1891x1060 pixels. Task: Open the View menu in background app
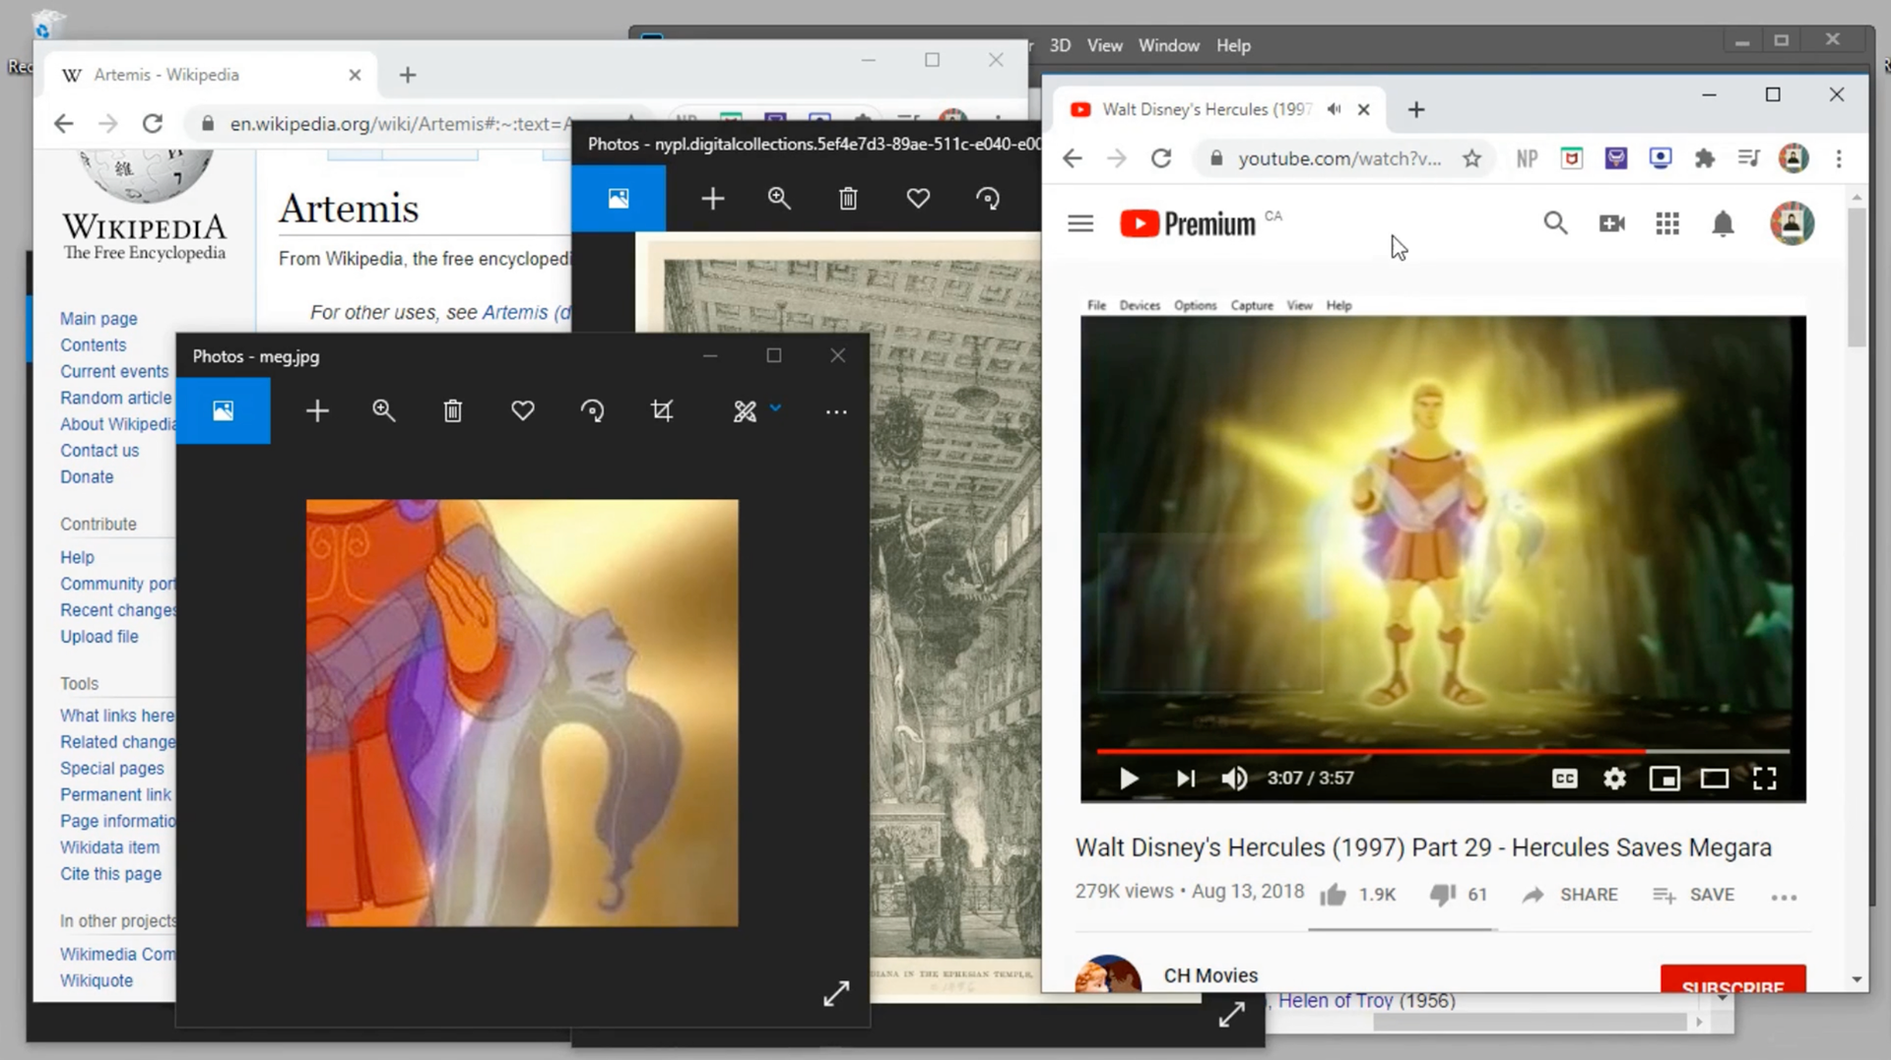1104,45
